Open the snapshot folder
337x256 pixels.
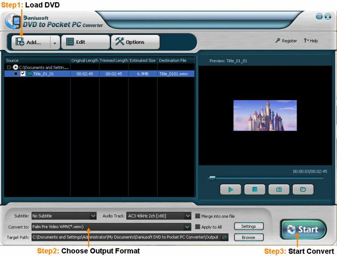[303, 189]
